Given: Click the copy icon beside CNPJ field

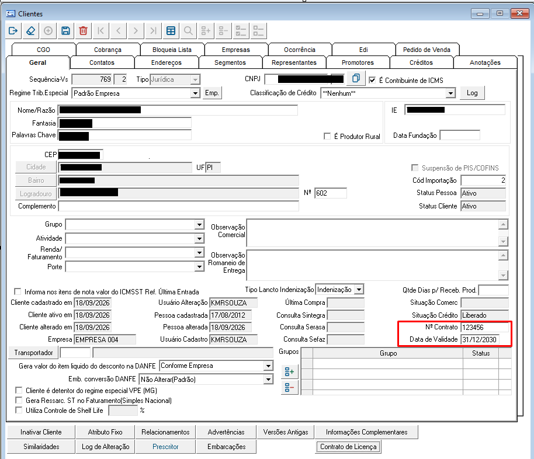Looking at the screenshot, I should click(x=356, y=78).
